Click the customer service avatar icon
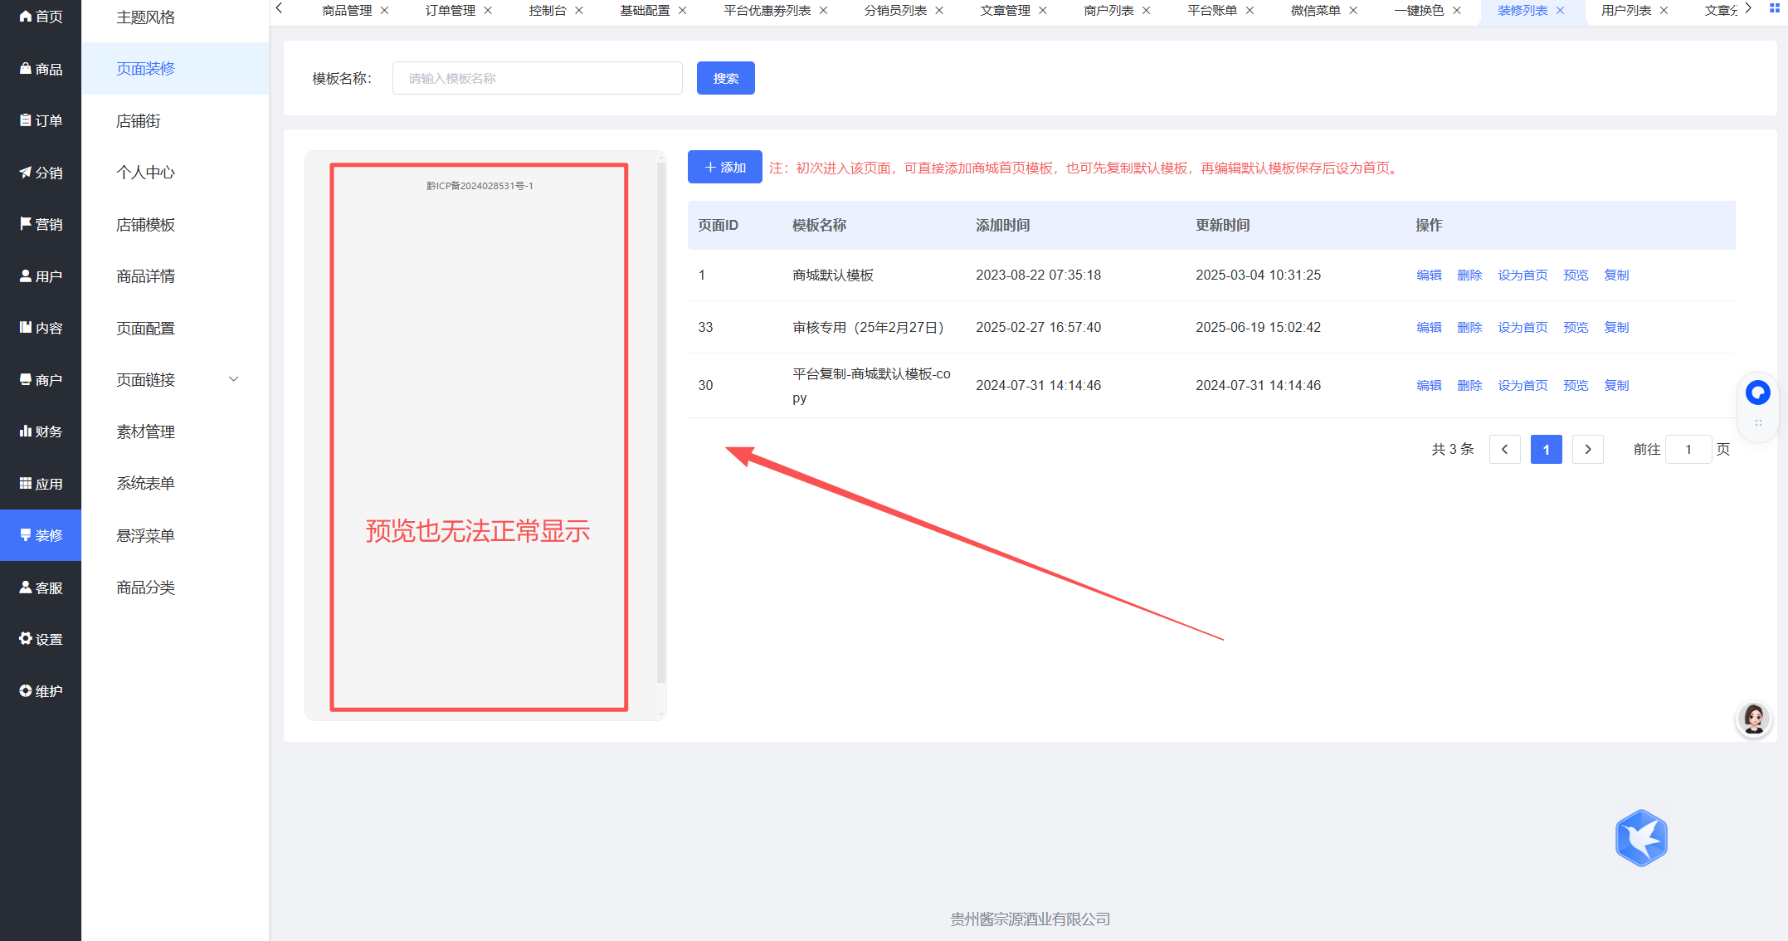The height and width of the screenshot is (941, 1788). pos(1753,719)
